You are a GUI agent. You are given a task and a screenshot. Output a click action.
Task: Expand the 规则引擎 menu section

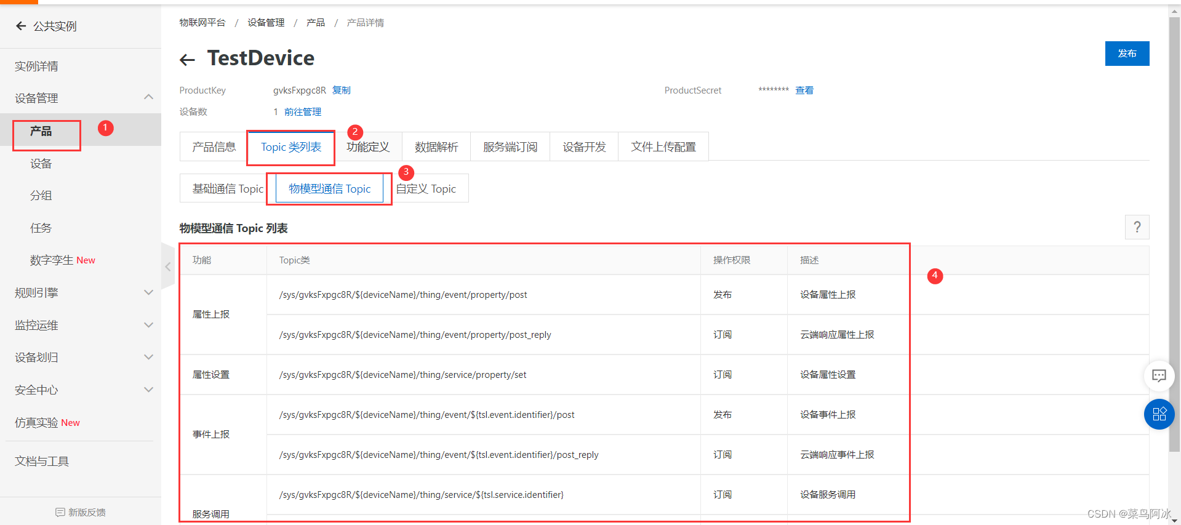(148, 292)
